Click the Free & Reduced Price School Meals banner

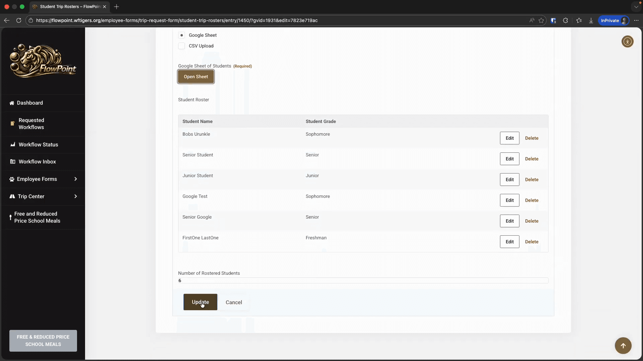[43, 341]
